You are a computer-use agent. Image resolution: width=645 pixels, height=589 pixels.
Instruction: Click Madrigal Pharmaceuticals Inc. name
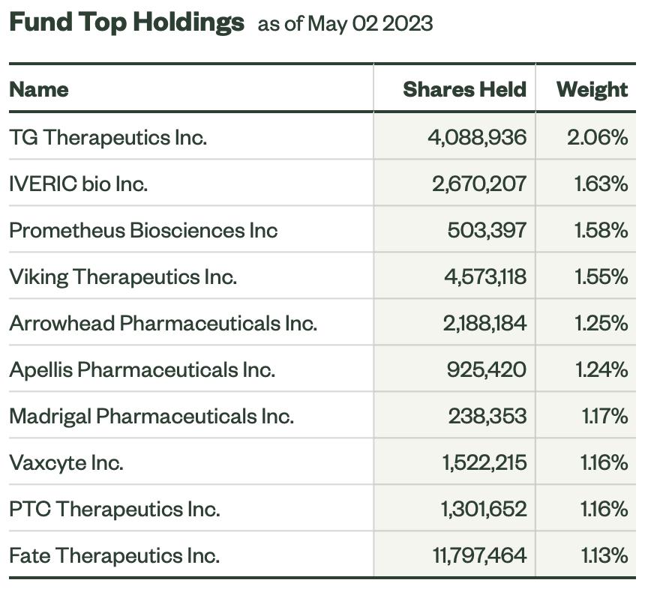tap(151, 416)
